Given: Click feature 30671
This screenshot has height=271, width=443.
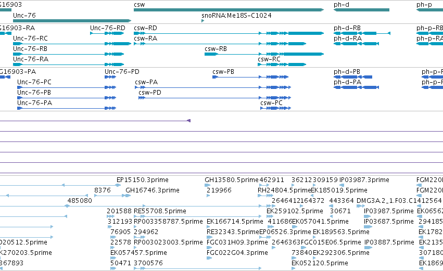Looking at the screenshot, I should click(340, 211).
